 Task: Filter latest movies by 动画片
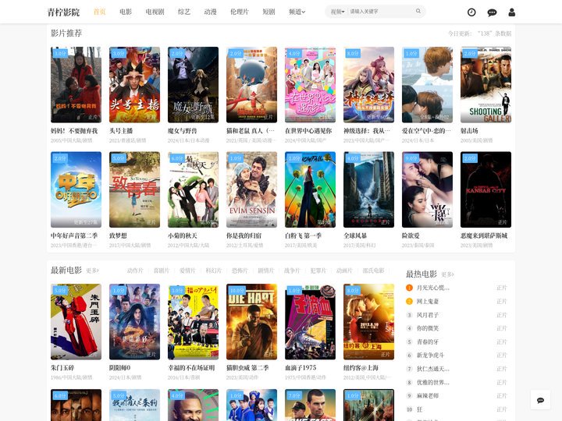[344, 271]
